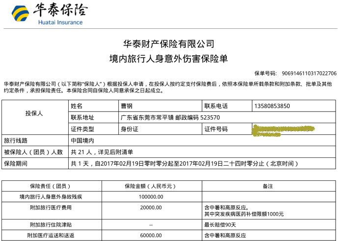The width and height of the screenshot is (343, 241).
Task: Click the 身份证 certificate type cell
Action: pyautogui.click(x=130, y=129)
